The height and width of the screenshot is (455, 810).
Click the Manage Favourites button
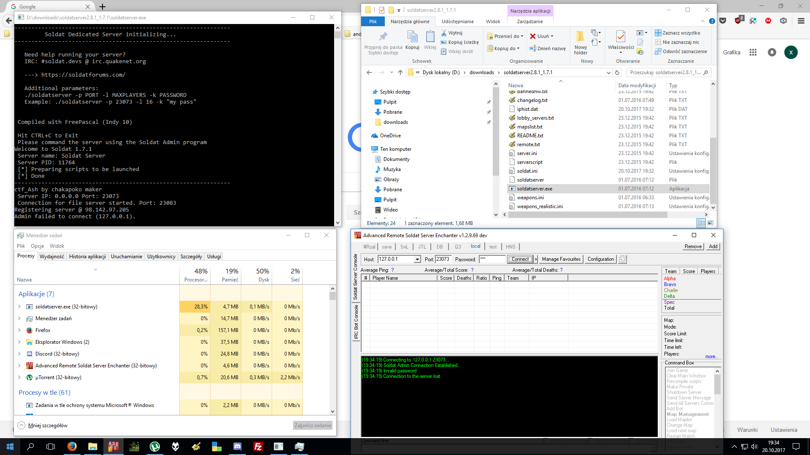click(561, 259)
